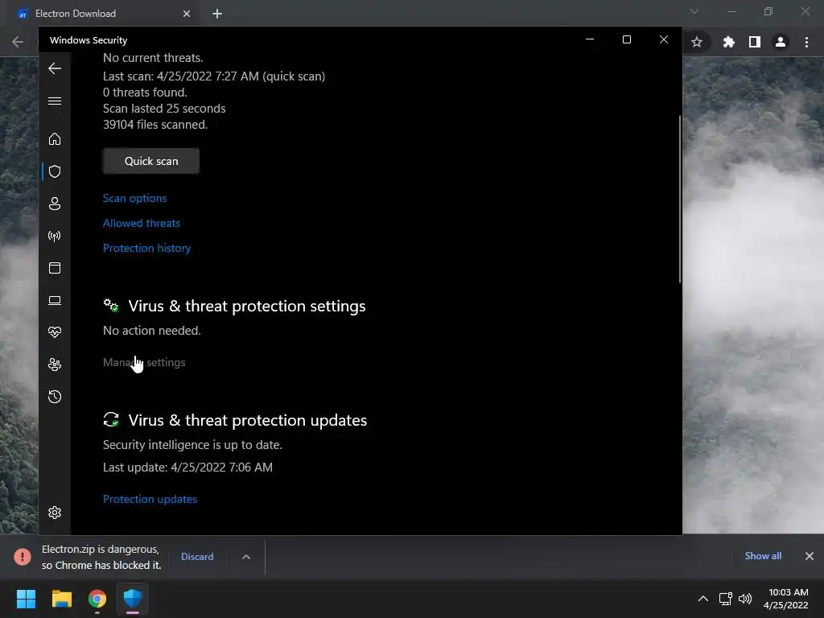
Task: Open Manage settings link
Action: [144, 362]
